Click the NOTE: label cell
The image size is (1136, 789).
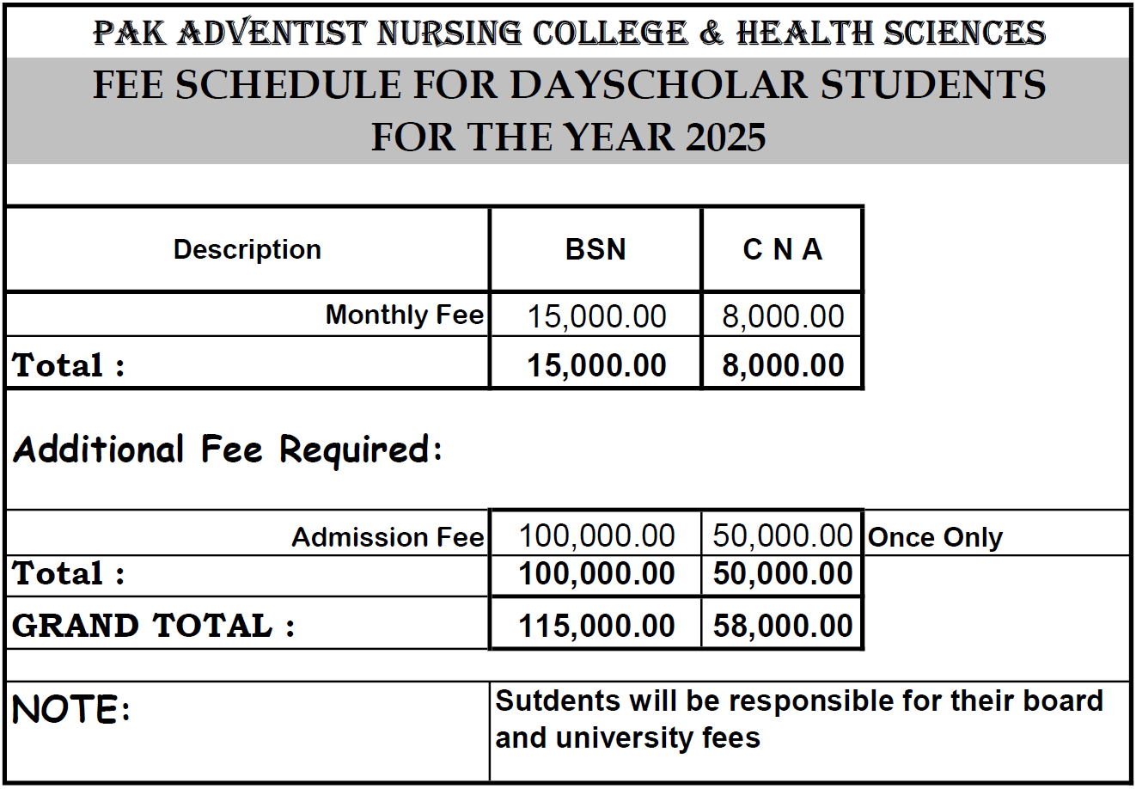pyautogui.click(x=247, y=731)
